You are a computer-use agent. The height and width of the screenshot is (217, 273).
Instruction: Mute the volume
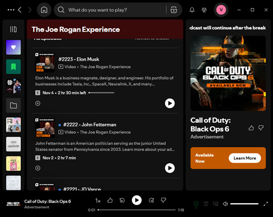click(x=225, y=204)
